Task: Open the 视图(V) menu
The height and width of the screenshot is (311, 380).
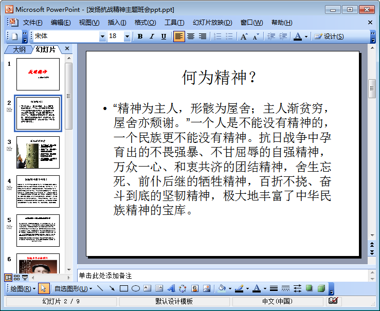Action: point(89,23)
